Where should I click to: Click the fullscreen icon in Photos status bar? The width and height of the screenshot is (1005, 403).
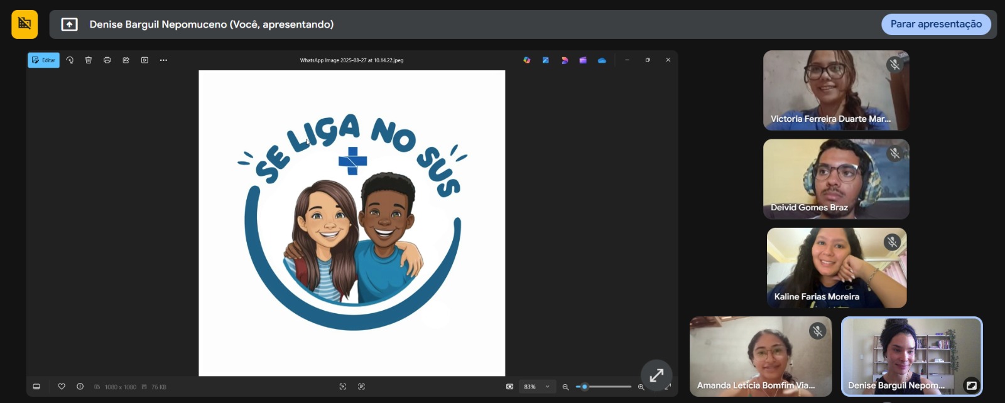click(x=668, y=387)
